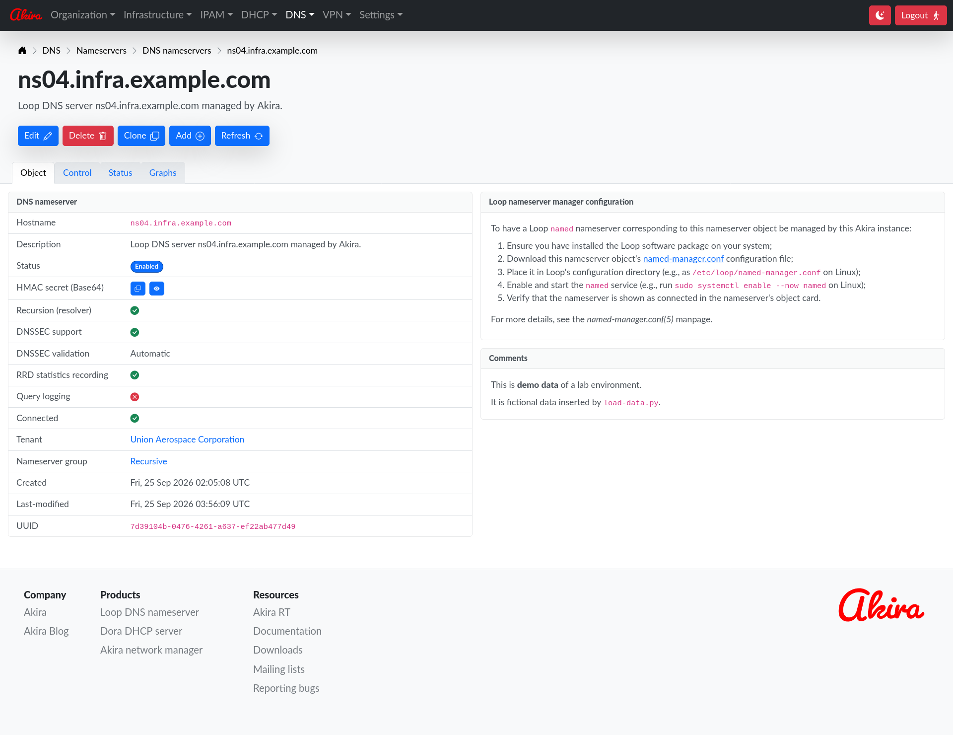Click the Edit button
953x735 pixels.
tap(38, 136)
